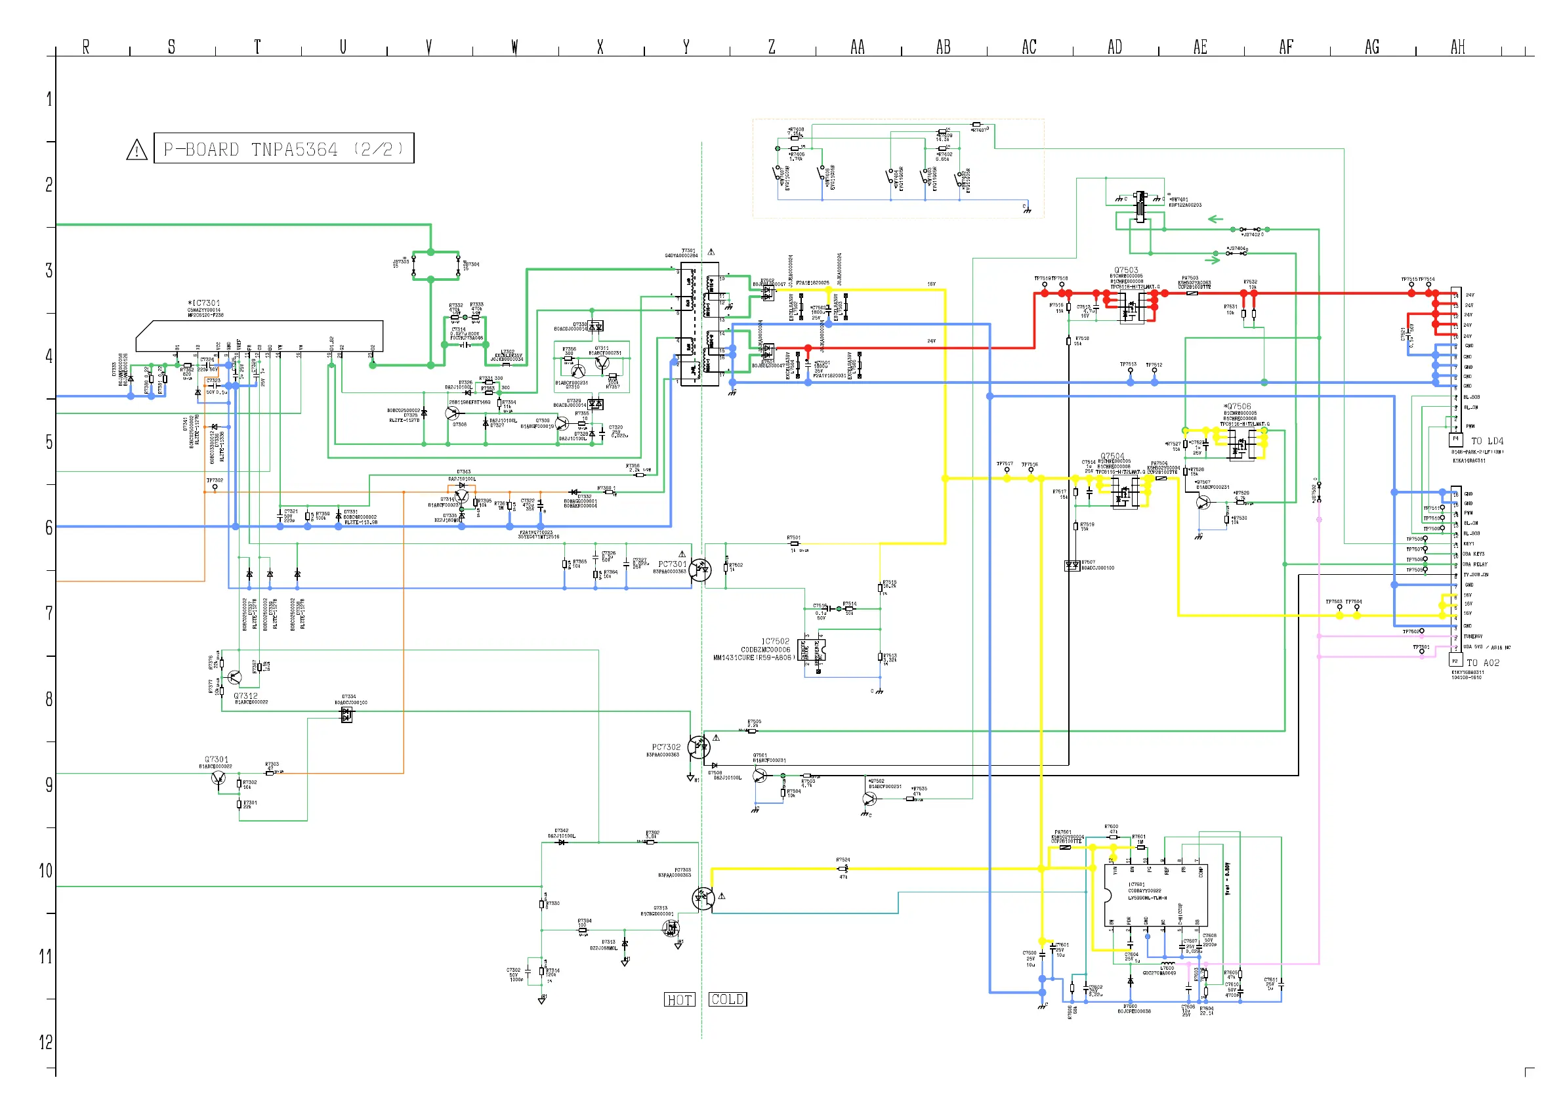The width and height of the screenshot is (1563, 1105).
Task: Select the IC7502 shunt regulator symbol
Action: point(812,651)
